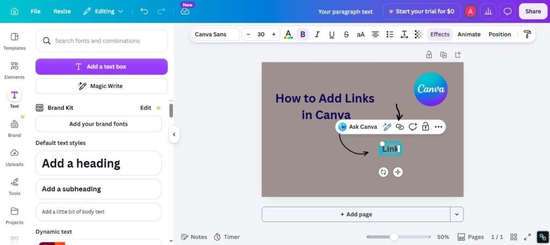Screen dimensions: 550x245
Task: Open Position options
Action: [x=500, y=34]
